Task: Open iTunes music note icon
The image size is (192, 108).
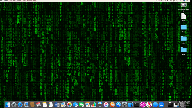Action: point(106,105)
